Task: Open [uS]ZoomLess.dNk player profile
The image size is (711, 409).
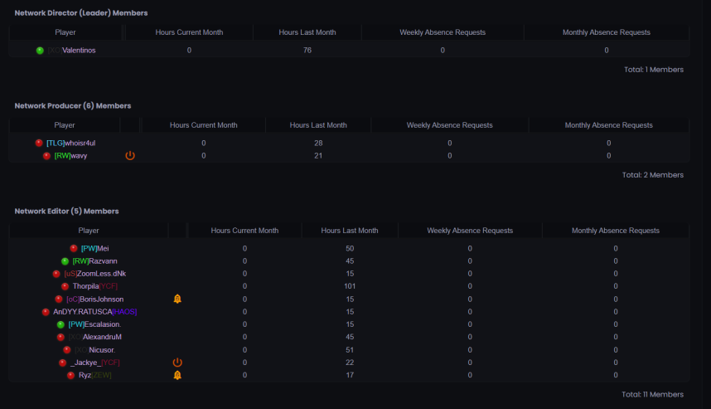Action: tap(94, 274)
